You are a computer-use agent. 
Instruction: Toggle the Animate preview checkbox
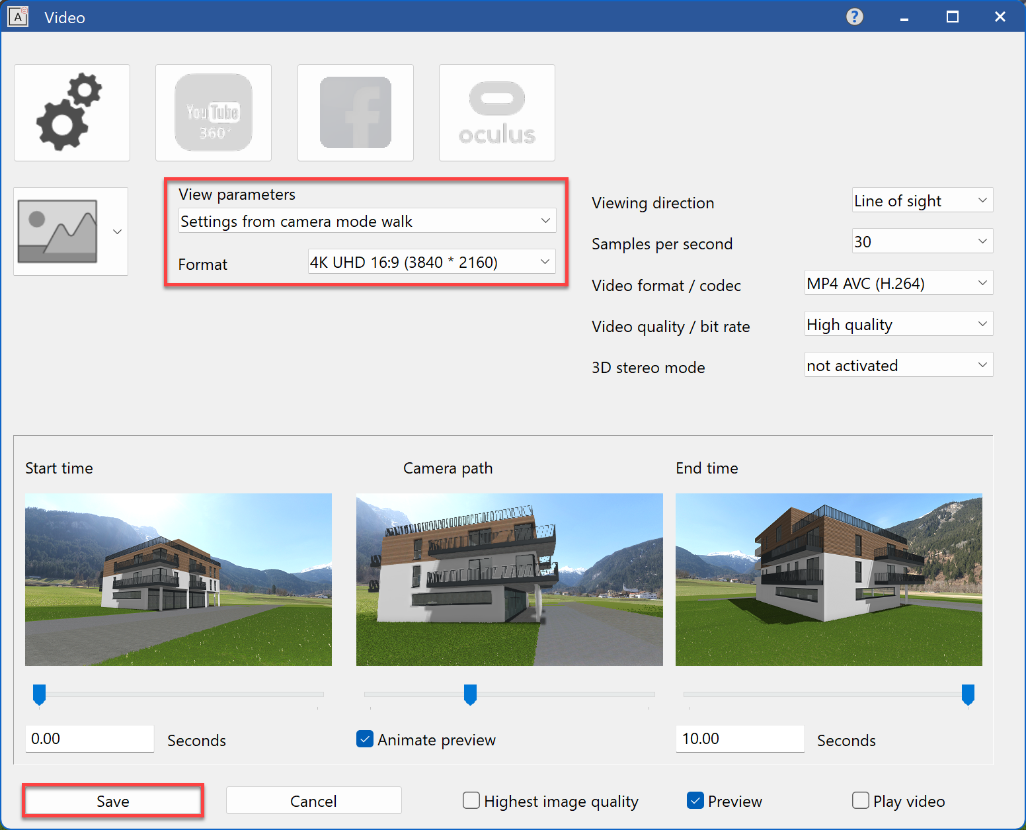click(365, 739)
